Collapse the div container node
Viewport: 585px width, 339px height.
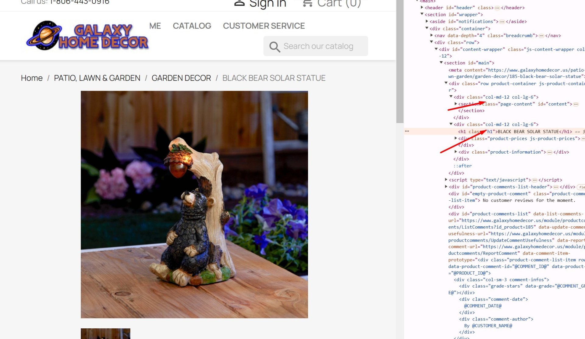pyautogui.click(x=427, y=28)
